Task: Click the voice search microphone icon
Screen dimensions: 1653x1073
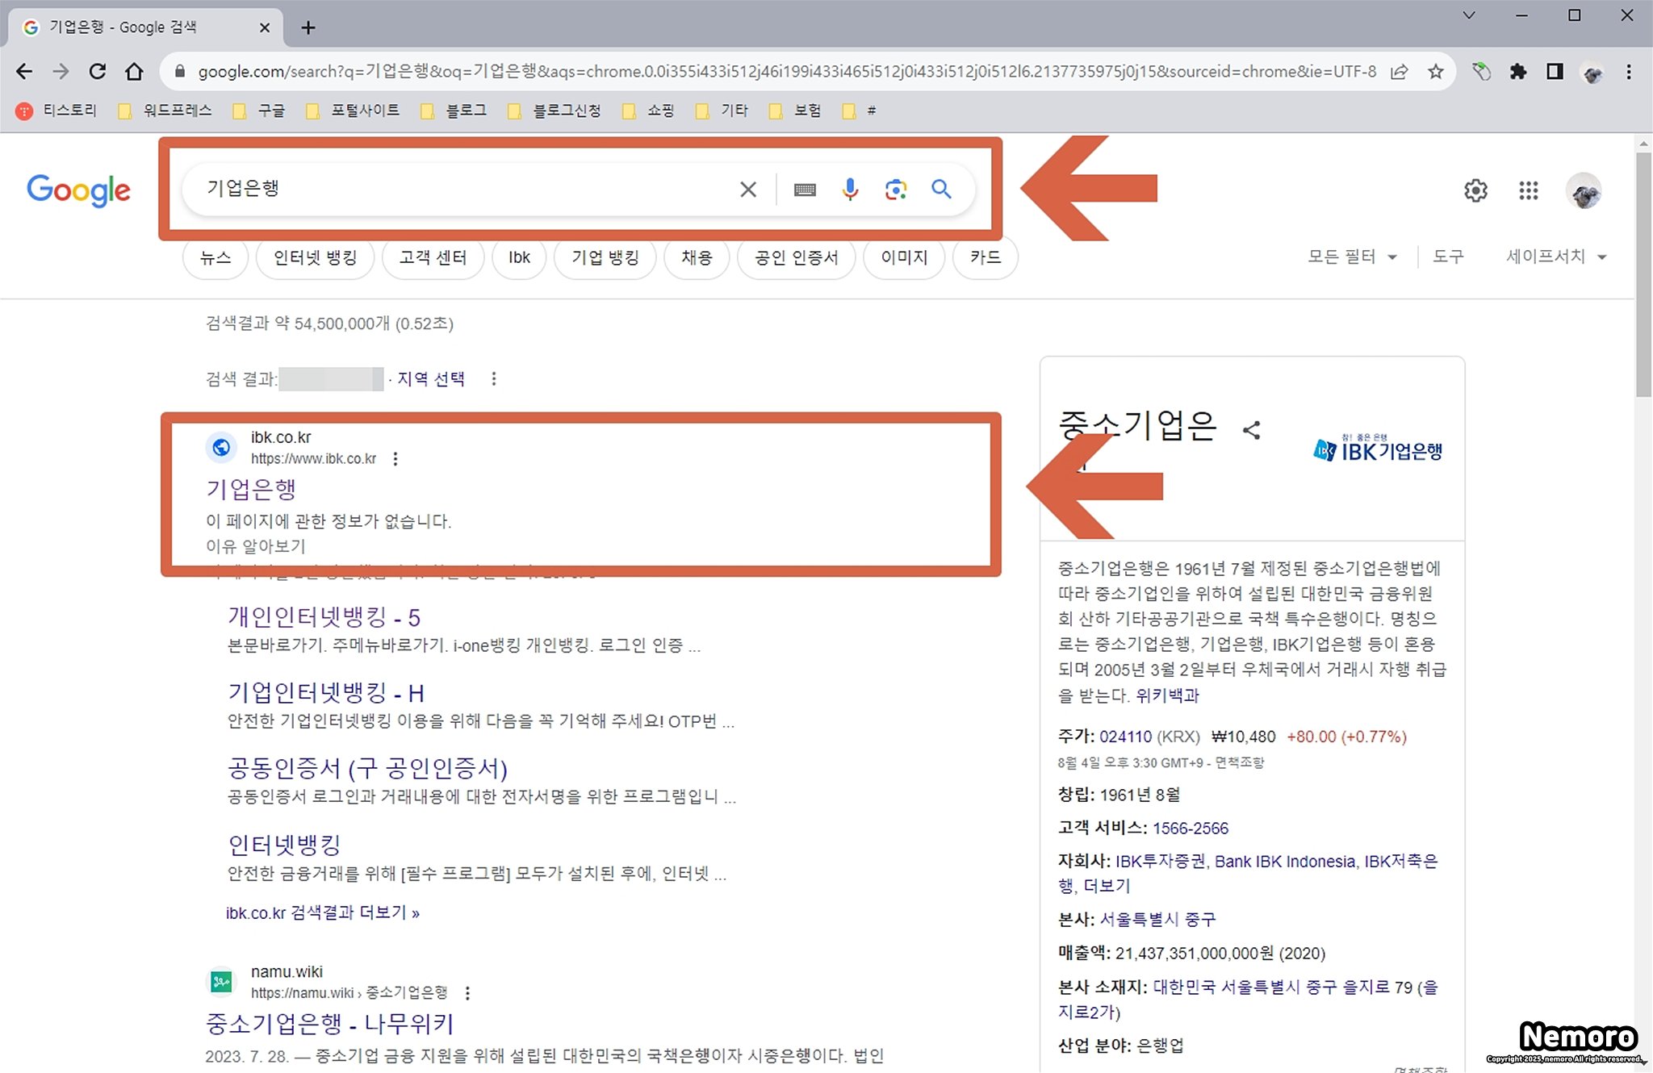Action: [849, 190]
